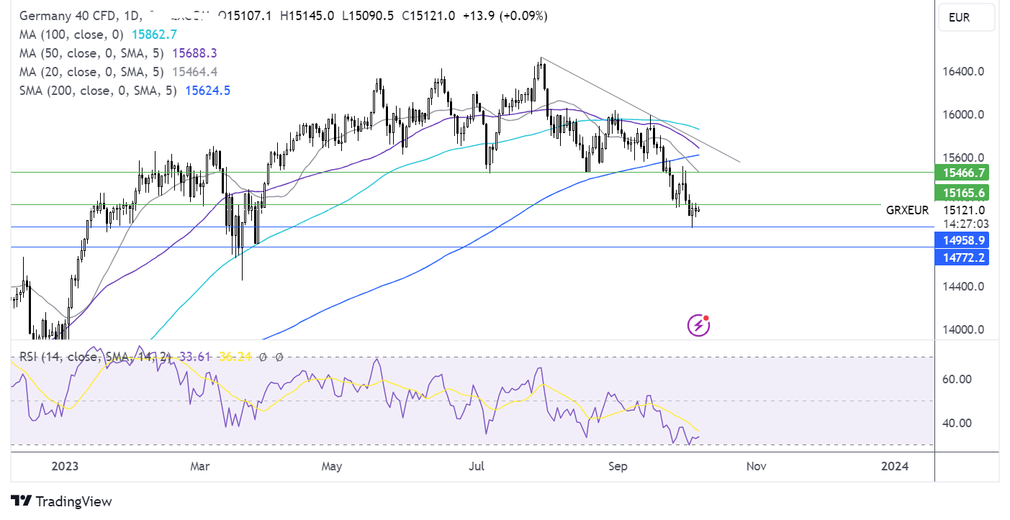The height and width of the screenshot is (520, 1010).
Task: Click the 2023 time axis label
Action: click(x=65, y=466)
